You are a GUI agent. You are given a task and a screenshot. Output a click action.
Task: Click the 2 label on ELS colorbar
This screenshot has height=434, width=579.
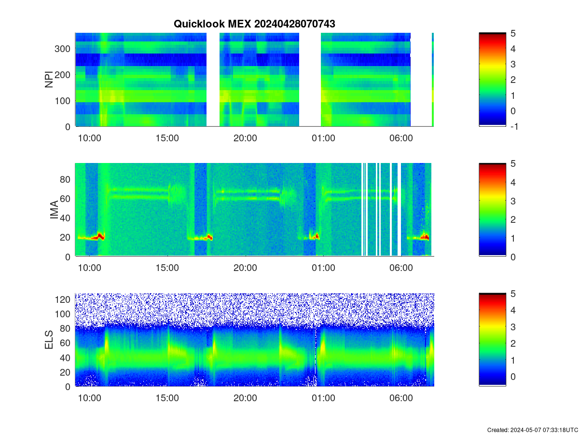click(x=513, y=343)
